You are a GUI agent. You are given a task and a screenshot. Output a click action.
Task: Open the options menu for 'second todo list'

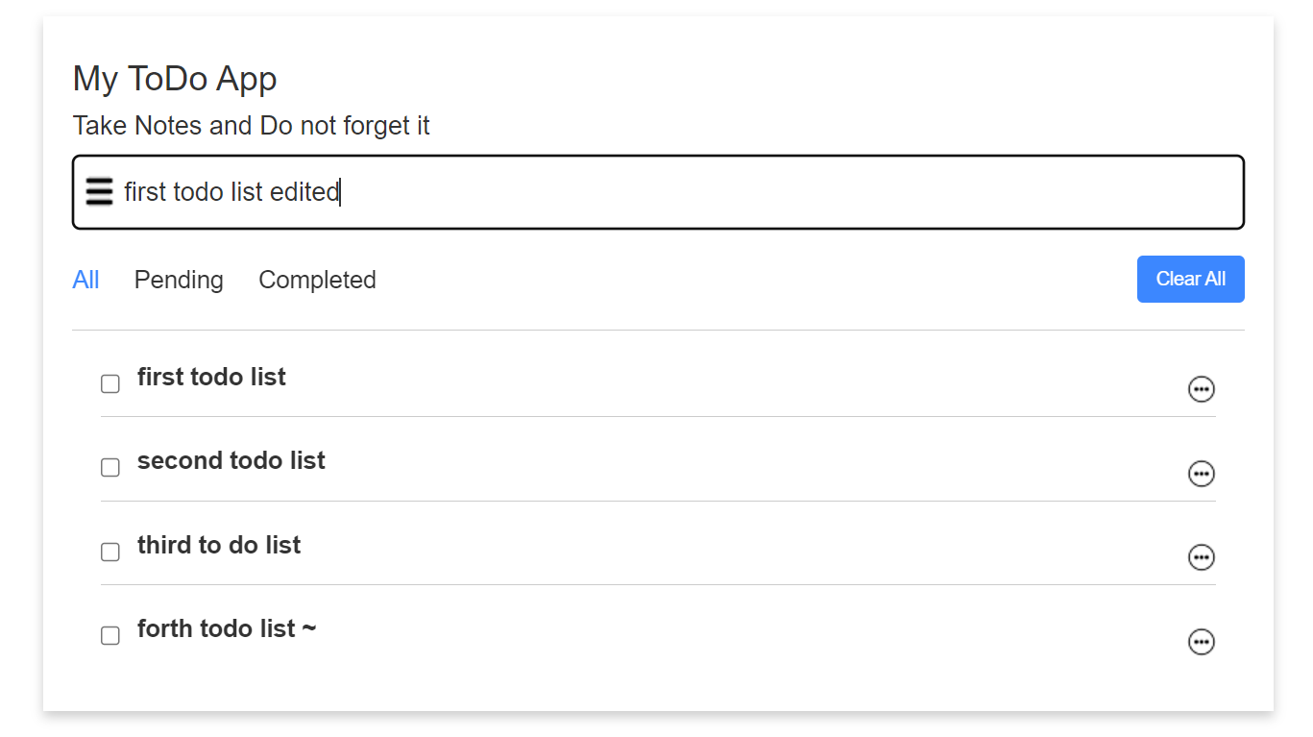pos(1202,473)
